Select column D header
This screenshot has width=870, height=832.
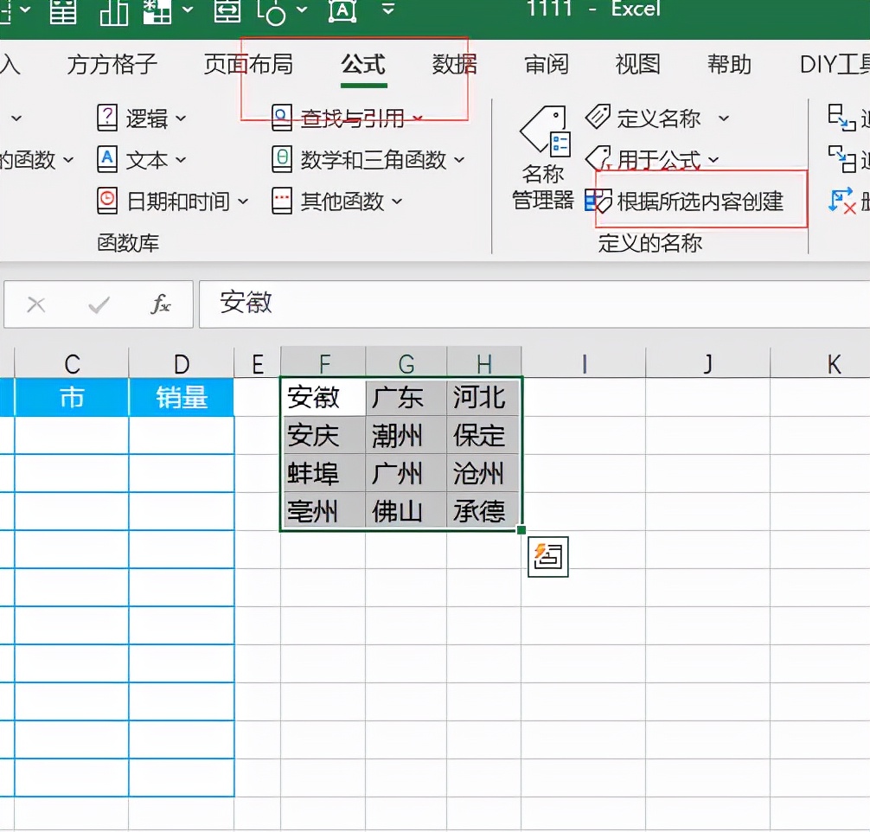[x=182, y=364]
